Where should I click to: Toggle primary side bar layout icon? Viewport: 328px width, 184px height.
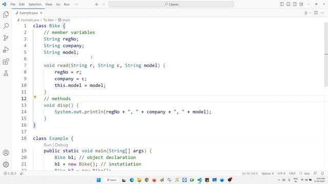[x=282, y=4]
